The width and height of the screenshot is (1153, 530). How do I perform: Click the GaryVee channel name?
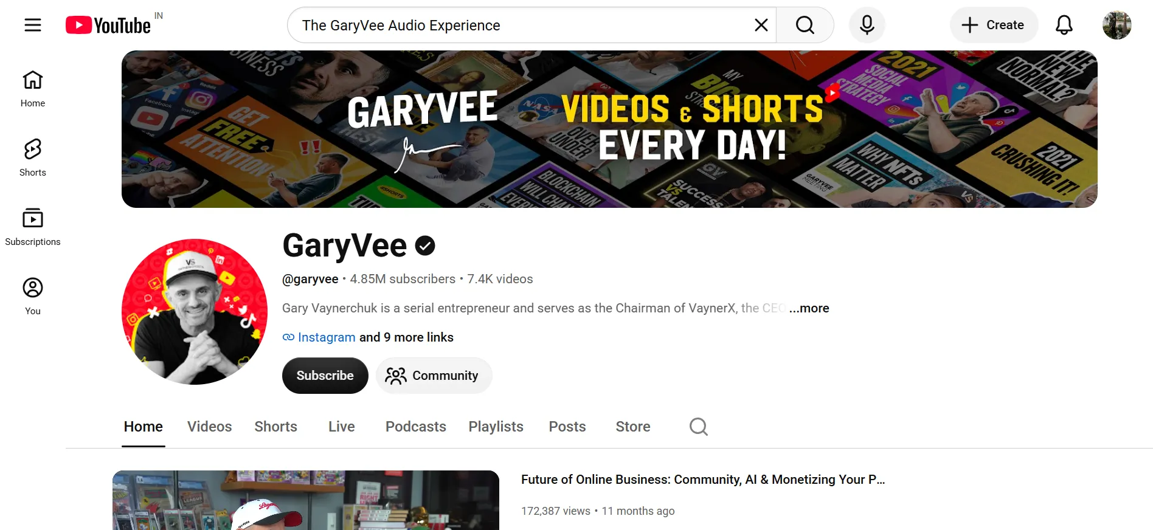click(x=344, y=246)
